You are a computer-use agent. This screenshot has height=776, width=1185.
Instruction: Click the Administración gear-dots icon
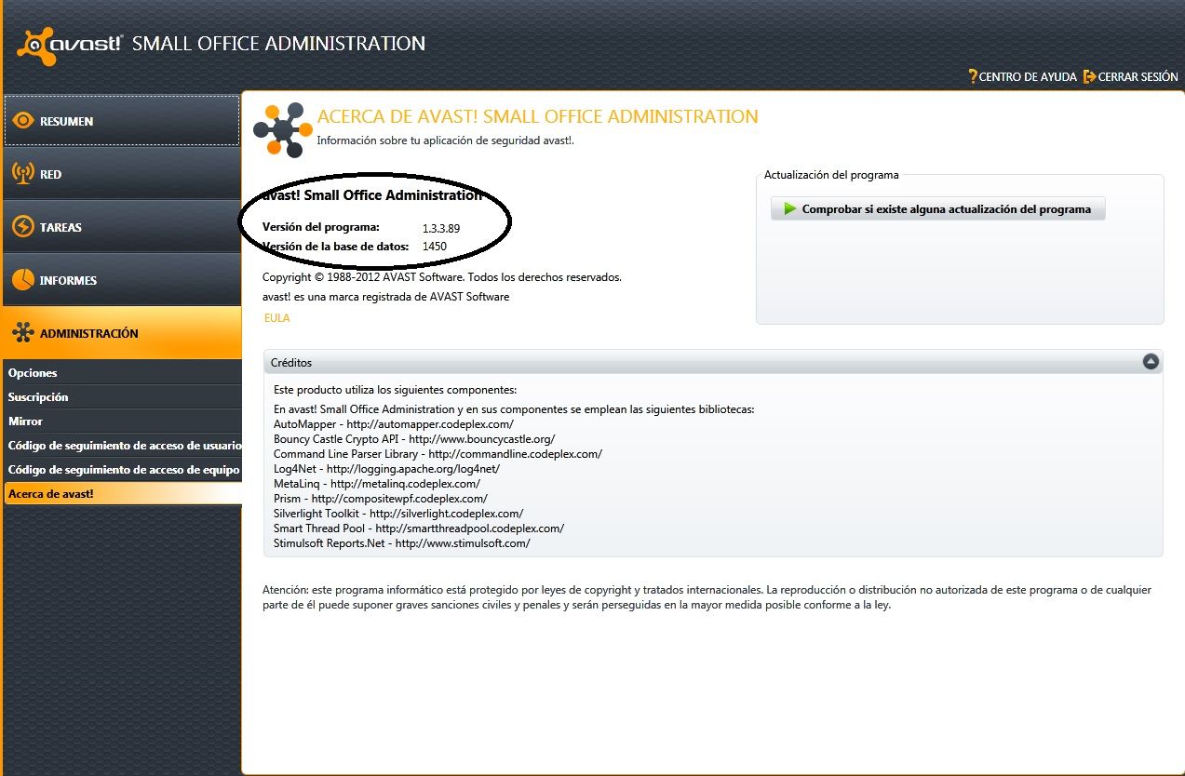coord(23,333)
